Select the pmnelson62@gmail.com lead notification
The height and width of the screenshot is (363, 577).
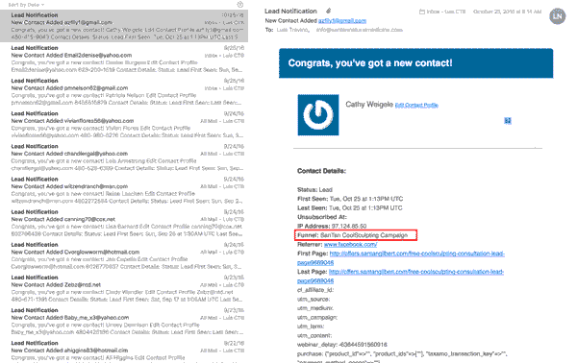[x=124, y=91]
